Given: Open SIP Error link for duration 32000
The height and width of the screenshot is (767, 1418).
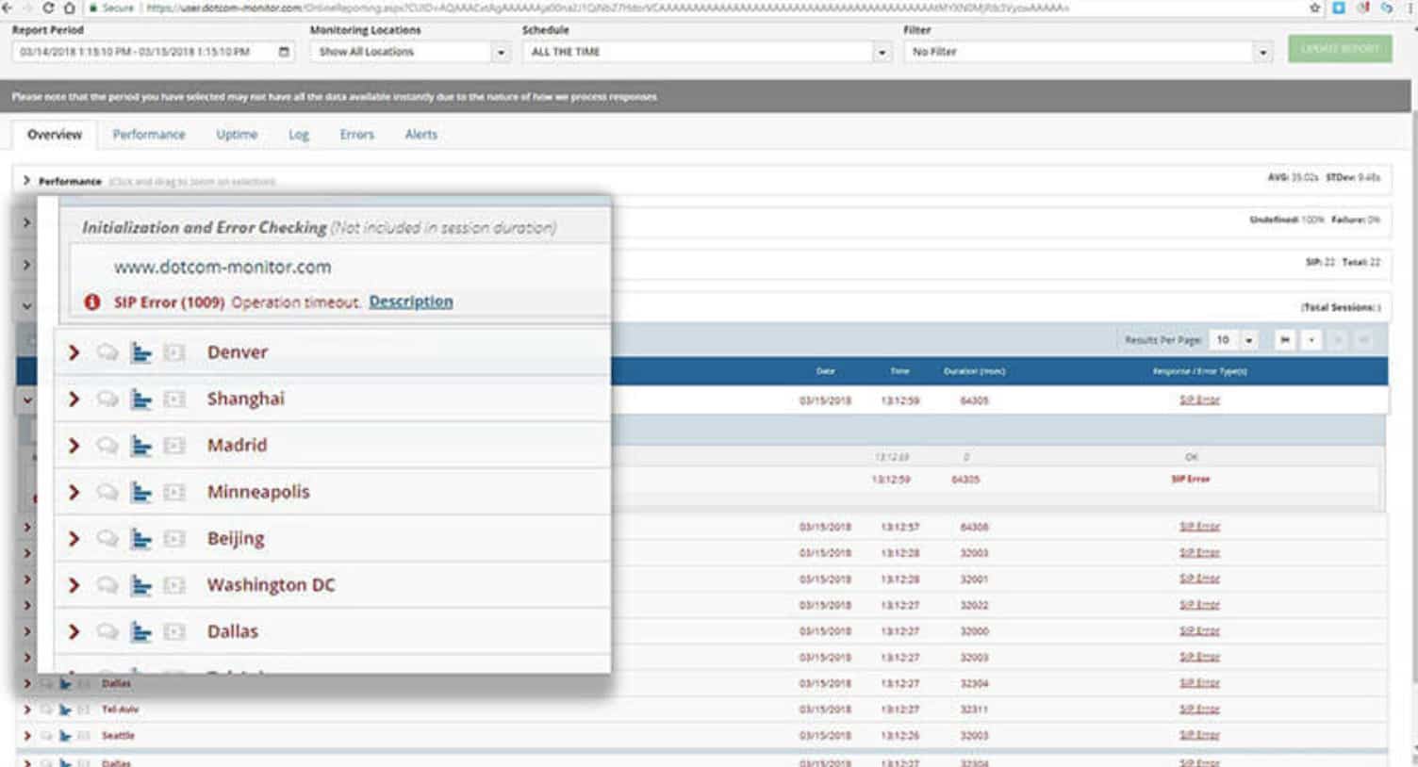Looking at the screenshot, I should pos(1199,631).
